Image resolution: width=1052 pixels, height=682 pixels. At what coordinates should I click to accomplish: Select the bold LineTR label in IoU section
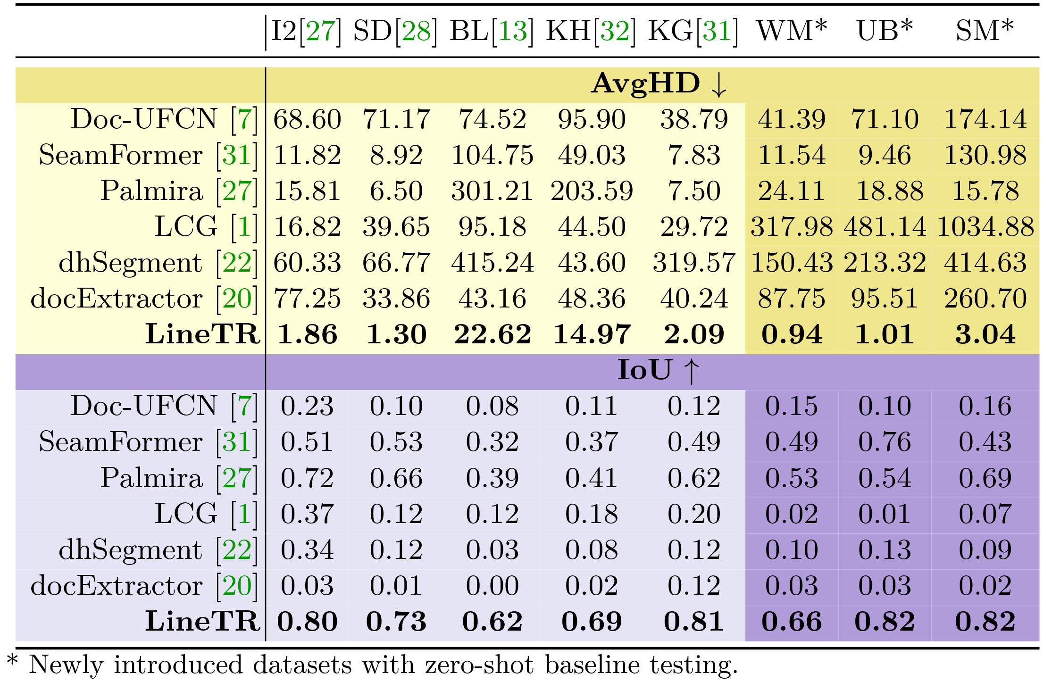tap(202, 622)
